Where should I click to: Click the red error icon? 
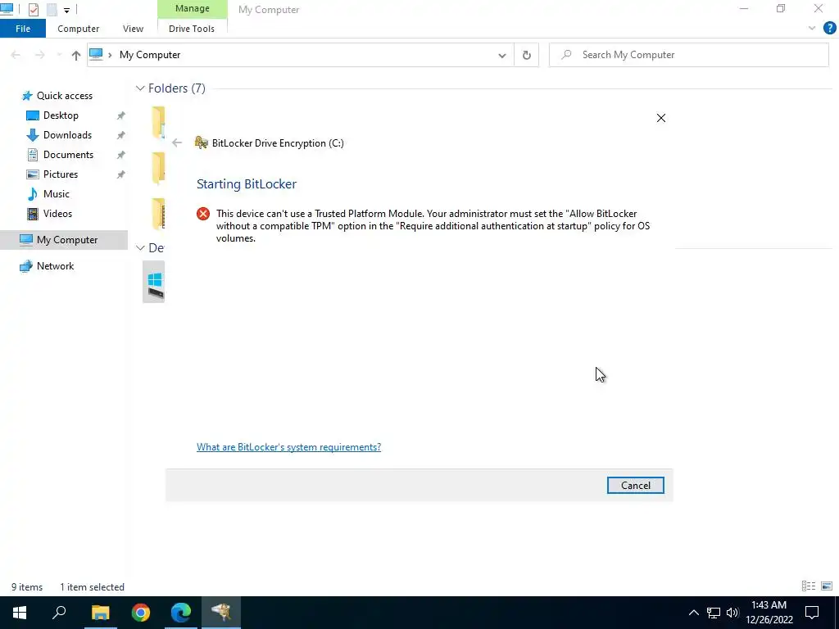tap(203, 214)
